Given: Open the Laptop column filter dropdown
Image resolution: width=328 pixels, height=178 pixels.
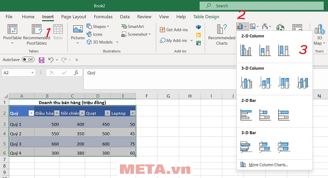Looking at the screenshot, I should click(133, 113).
